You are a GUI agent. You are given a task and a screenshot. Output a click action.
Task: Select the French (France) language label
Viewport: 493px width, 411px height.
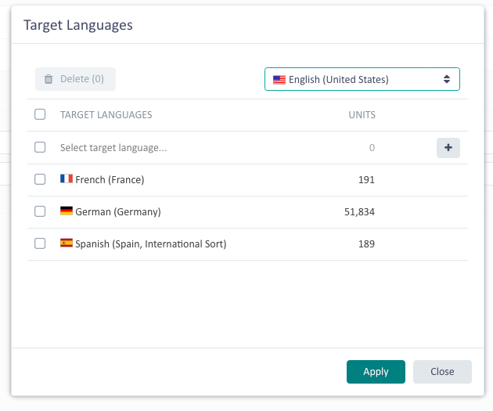[110, 179]
